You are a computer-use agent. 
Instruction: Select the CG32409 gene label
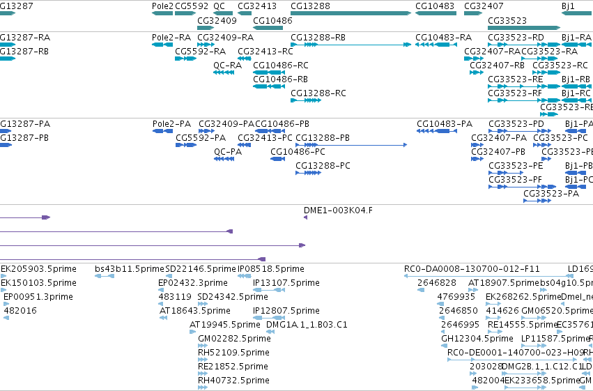(x=217, y=20)
